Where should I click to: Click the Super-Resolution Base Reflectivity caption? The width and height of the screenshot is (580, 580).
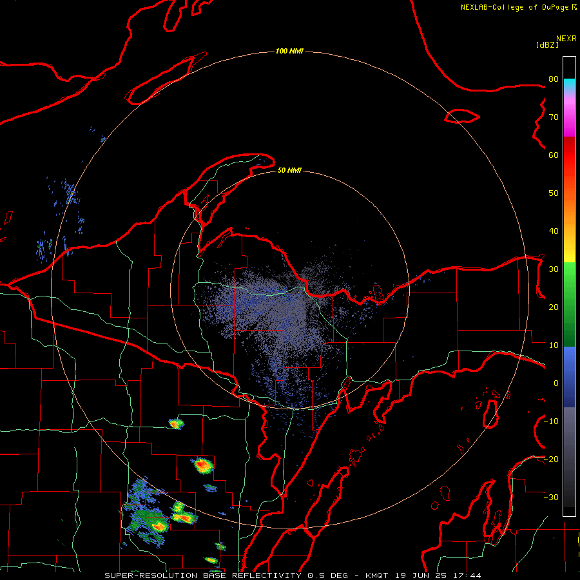[x=293, y=575]
